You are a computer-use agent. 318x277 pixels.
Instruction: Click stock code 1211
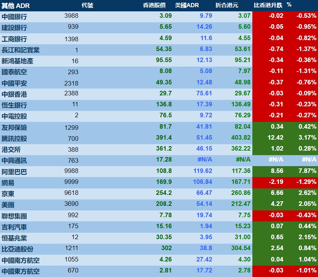(x=71, y=248)
